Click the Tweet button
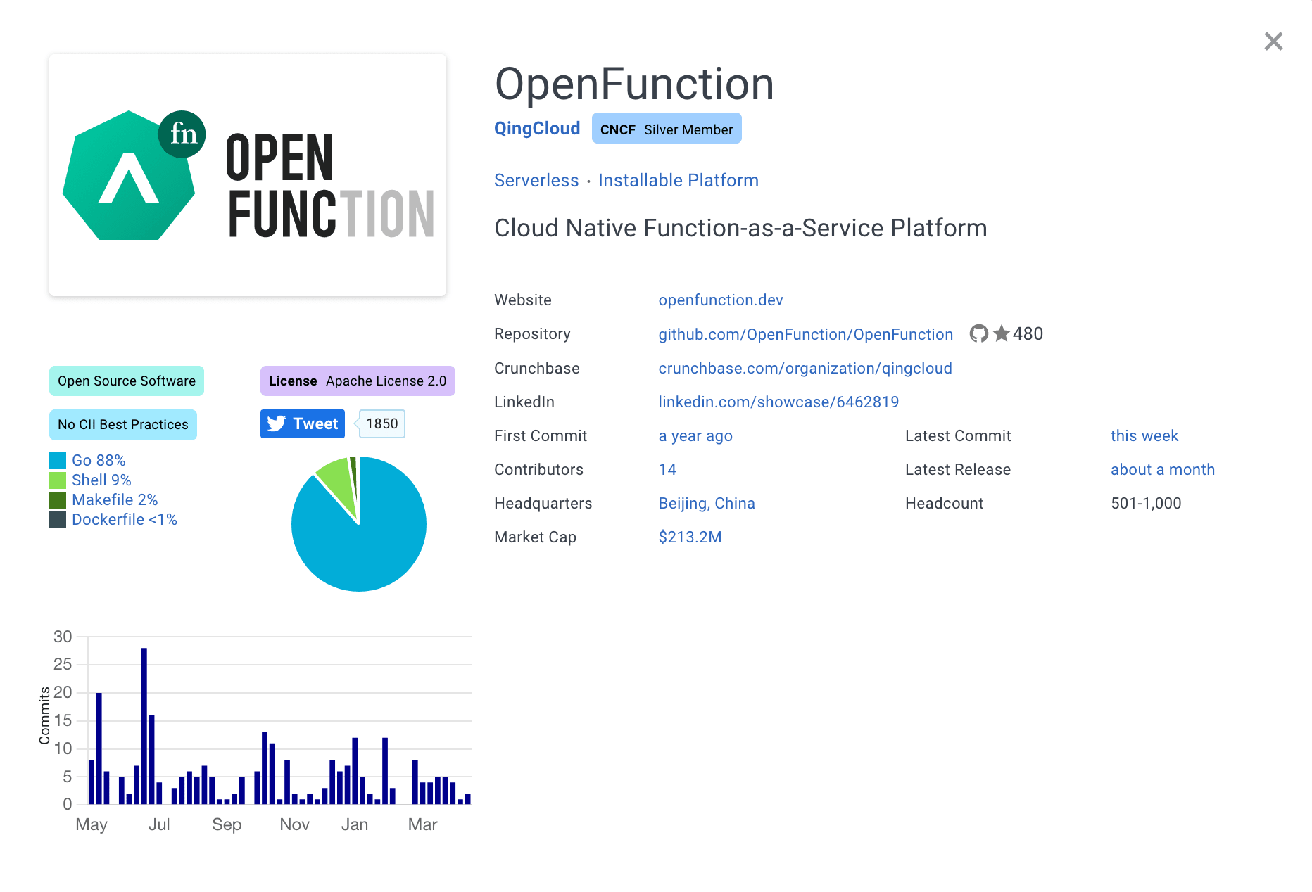 [302, 423]
